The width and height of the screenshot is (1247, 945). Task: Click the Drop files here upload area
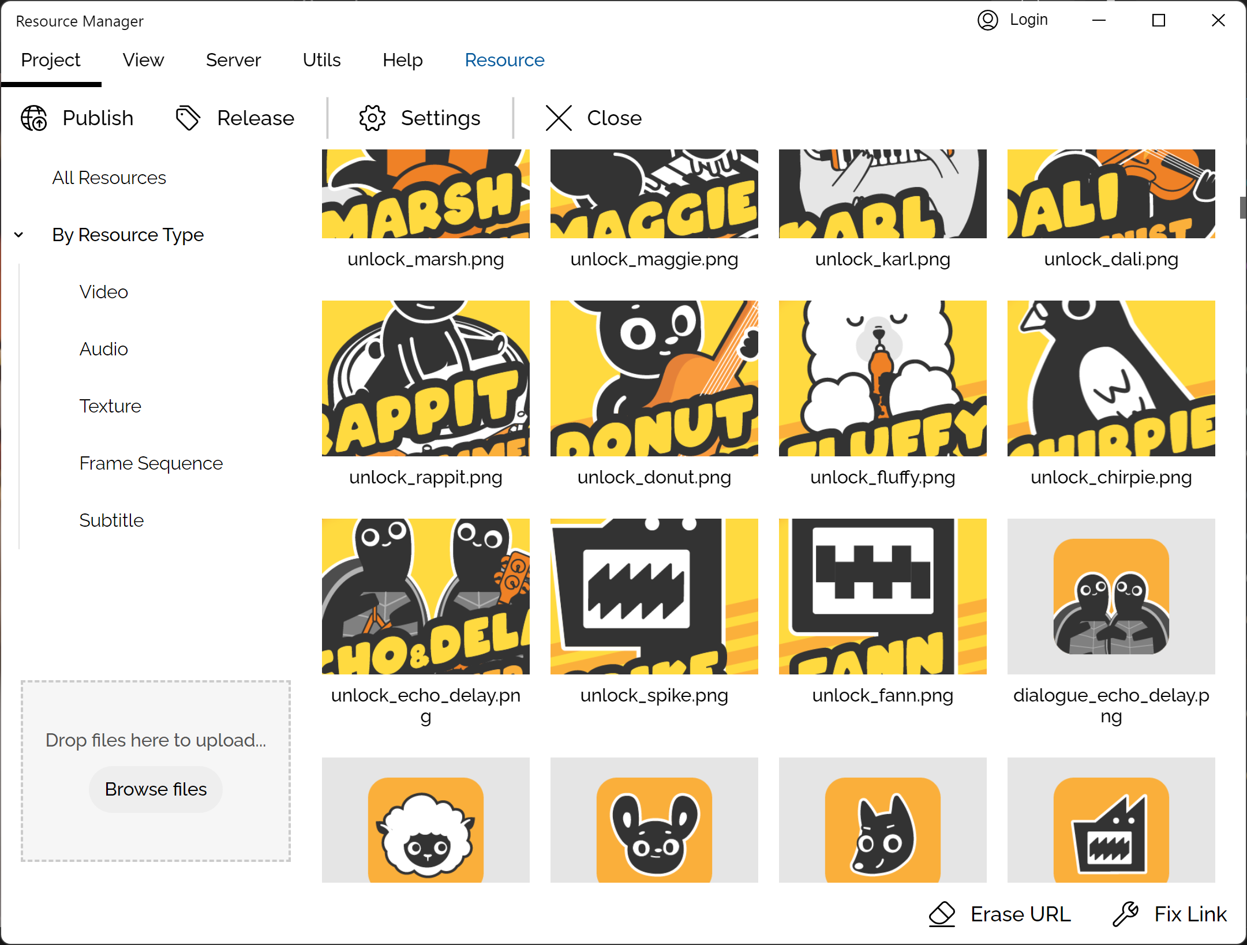[x=156, y=771]
